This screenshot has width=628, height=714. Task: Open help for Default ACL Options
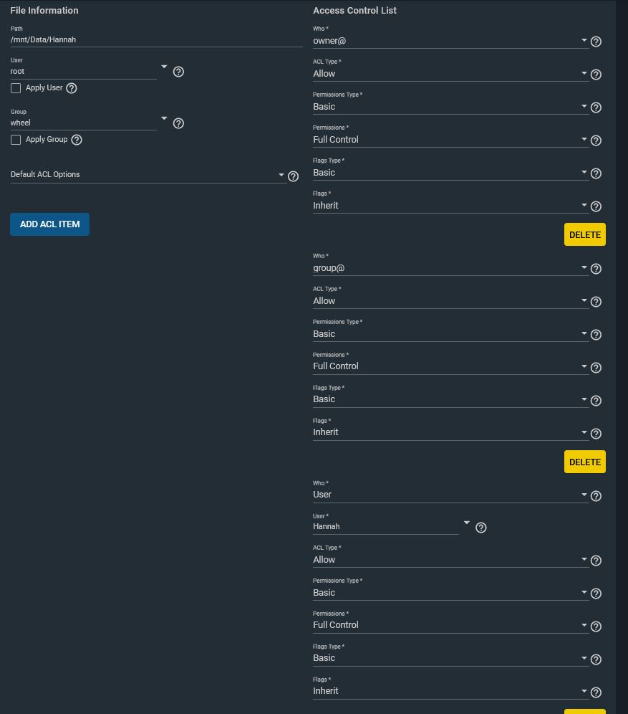click(x=294, y=176)
